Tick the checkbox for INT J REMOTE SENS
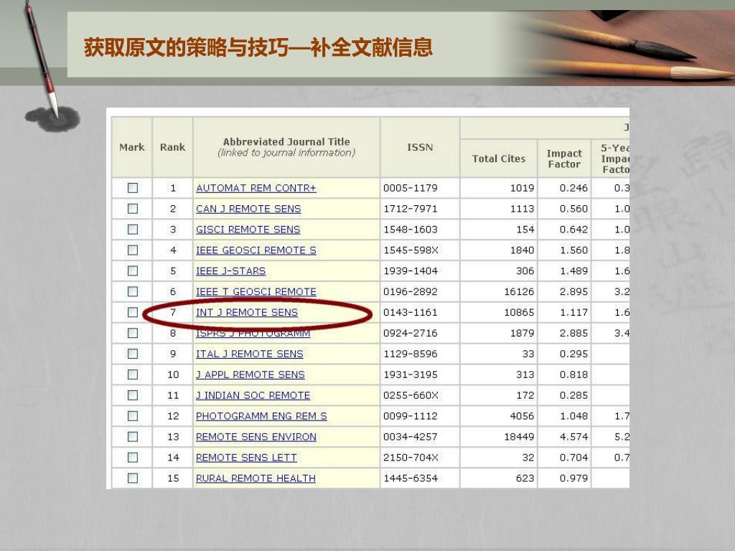 point(133,312)
